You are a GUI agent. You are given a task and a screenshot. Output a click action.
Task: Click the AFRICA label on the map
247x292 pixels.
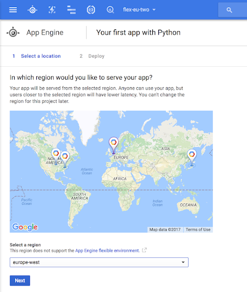pos(120,179)
